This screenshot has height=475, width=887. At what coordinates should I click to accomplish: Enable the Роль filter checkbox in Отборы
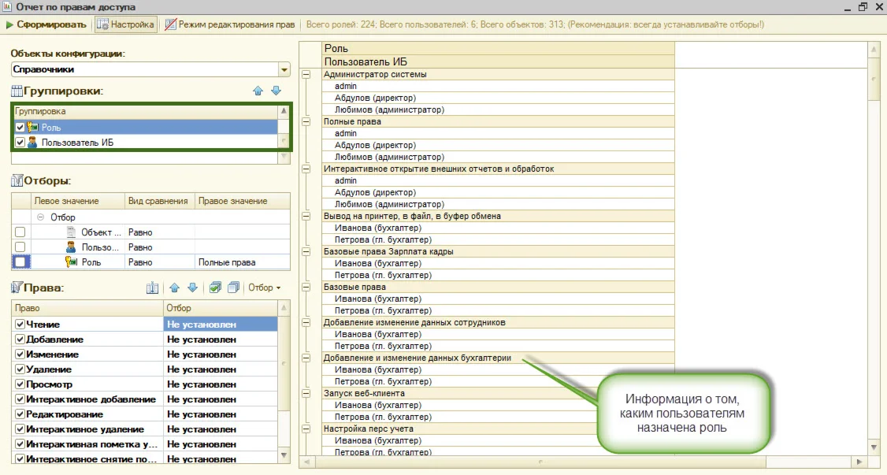(20, 262)
